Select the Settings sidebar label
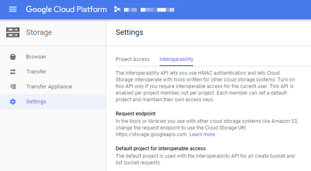 [36, 102]
